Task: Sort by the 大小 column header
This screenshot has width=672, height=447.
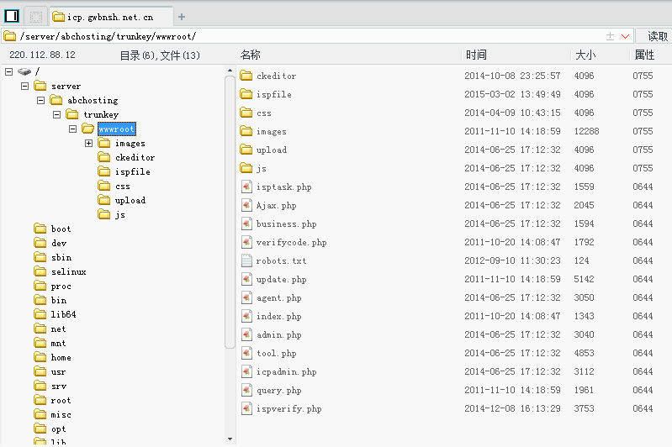Action: [x=585, y=55]
